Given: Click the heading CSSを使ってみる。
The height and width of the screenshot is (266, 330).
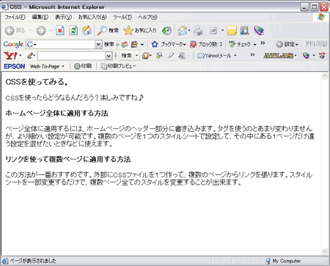Looking at the screenshot, I should pos(37,82).
